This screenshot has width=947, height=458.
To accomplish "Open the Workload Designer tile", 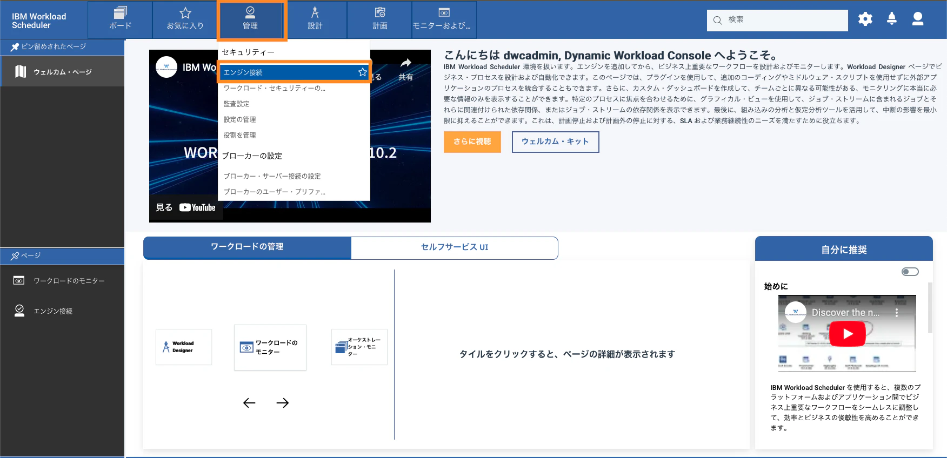I will pyautogui.click(x=184, y=347).
